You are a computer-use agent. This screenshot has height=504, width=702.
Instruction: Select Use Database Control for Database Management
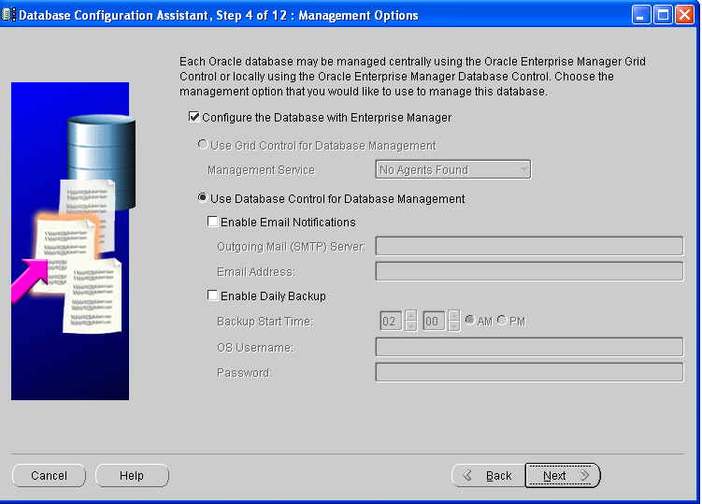pos(203,198)
